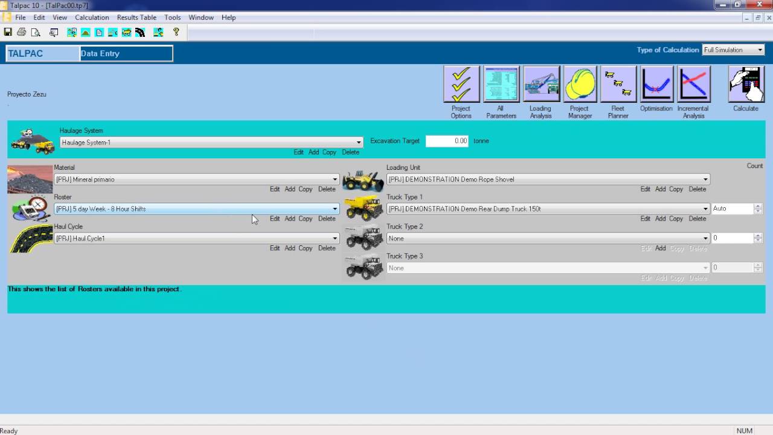Open the Optimisation curve icon

pyautogui.click(x=656, y=84)
